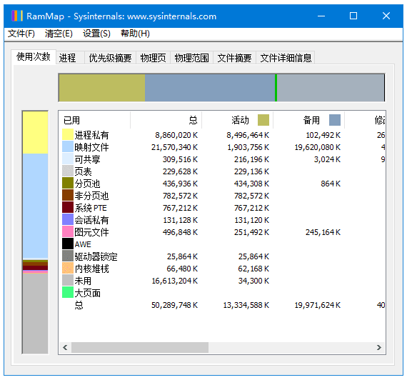This screenshot has height=380, width=407.
Task: Switch to the 物理页 tab
Action: [153, 58]
